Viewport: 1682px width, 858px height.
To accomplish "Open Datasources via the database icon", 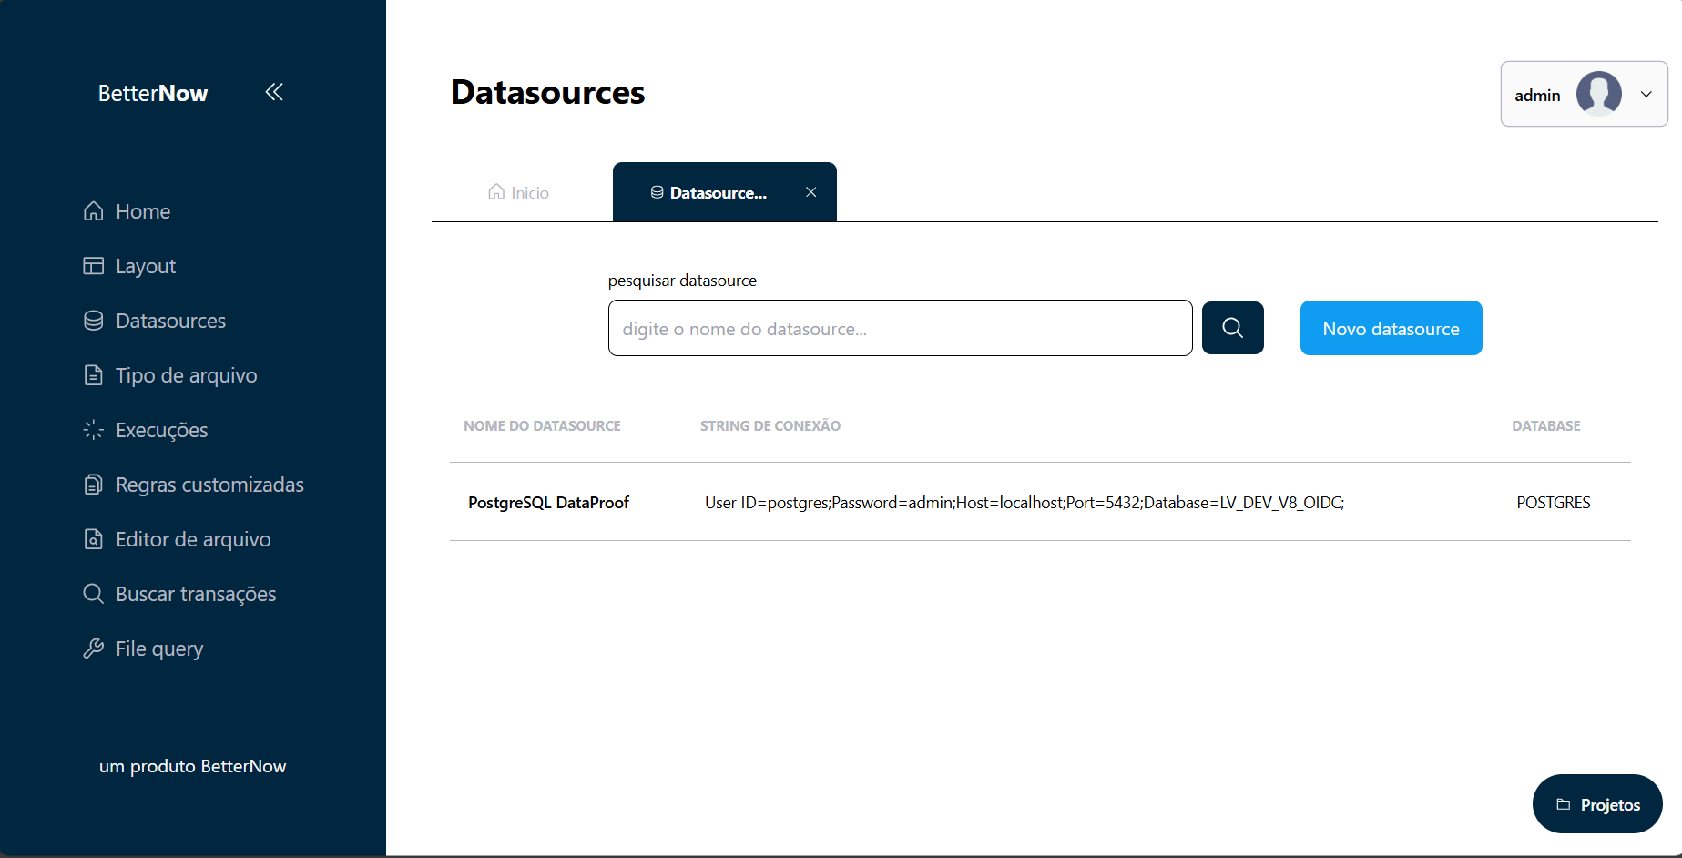I will point(94,320).
